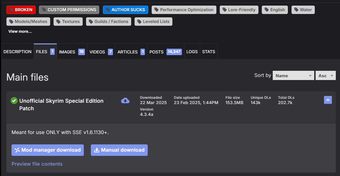Click the Unique DLs value 143k
The width and height of the screenshot is (340, 176).
point(256,103)
